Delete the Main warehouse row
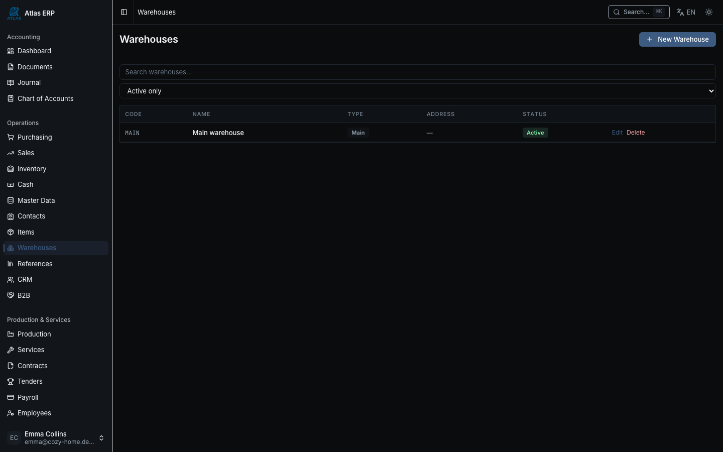The width and height of the screenshot is (723, 452). [636, 133]
